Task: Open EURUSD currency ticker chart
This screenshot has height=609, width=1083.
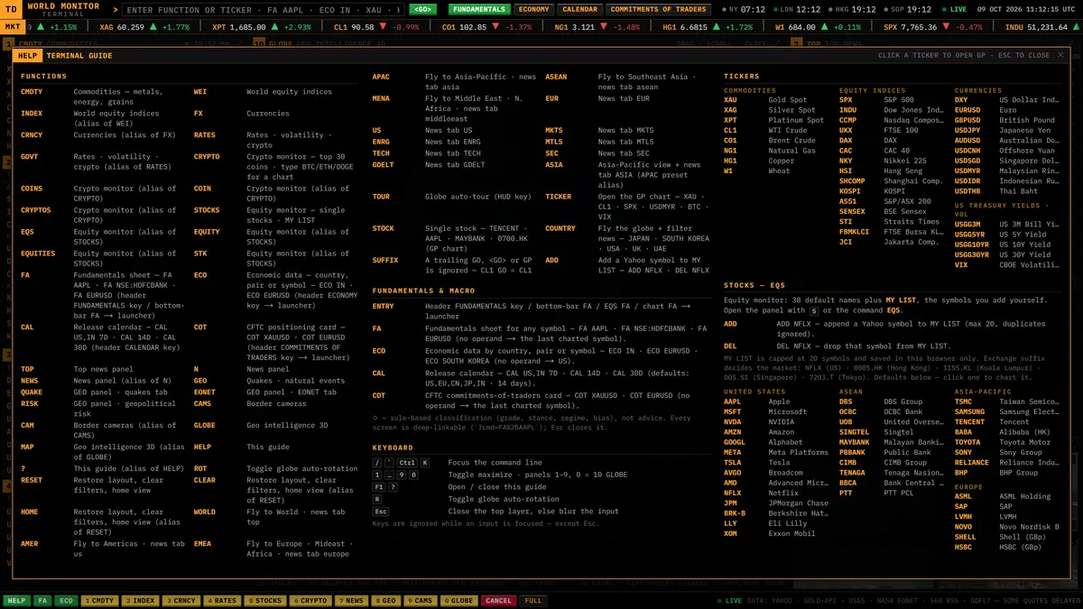Action: point(1006,110)
